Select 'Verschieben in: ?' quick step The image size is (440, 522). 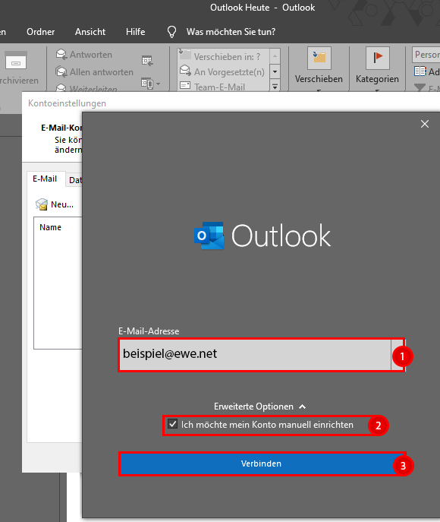click(225, 56)
